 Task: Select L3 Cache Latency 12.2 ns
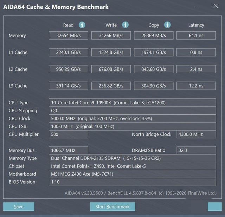[196, 86]
